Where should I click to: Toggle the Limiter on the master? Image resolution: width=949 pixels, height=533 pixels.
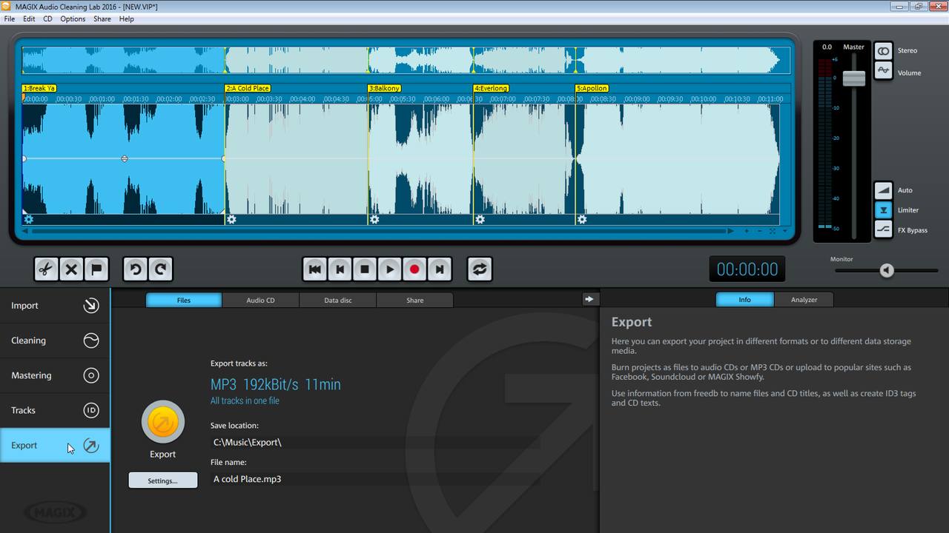pos(883,210)
